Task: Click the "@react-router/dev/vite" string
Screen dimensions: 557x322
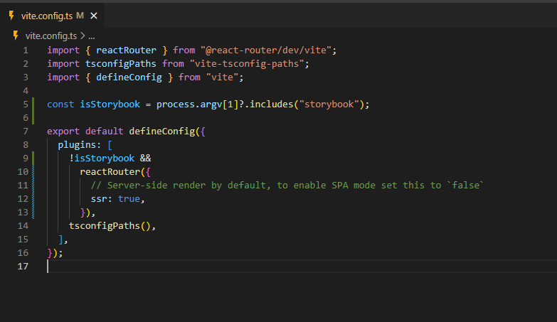Action: [266, 50]
